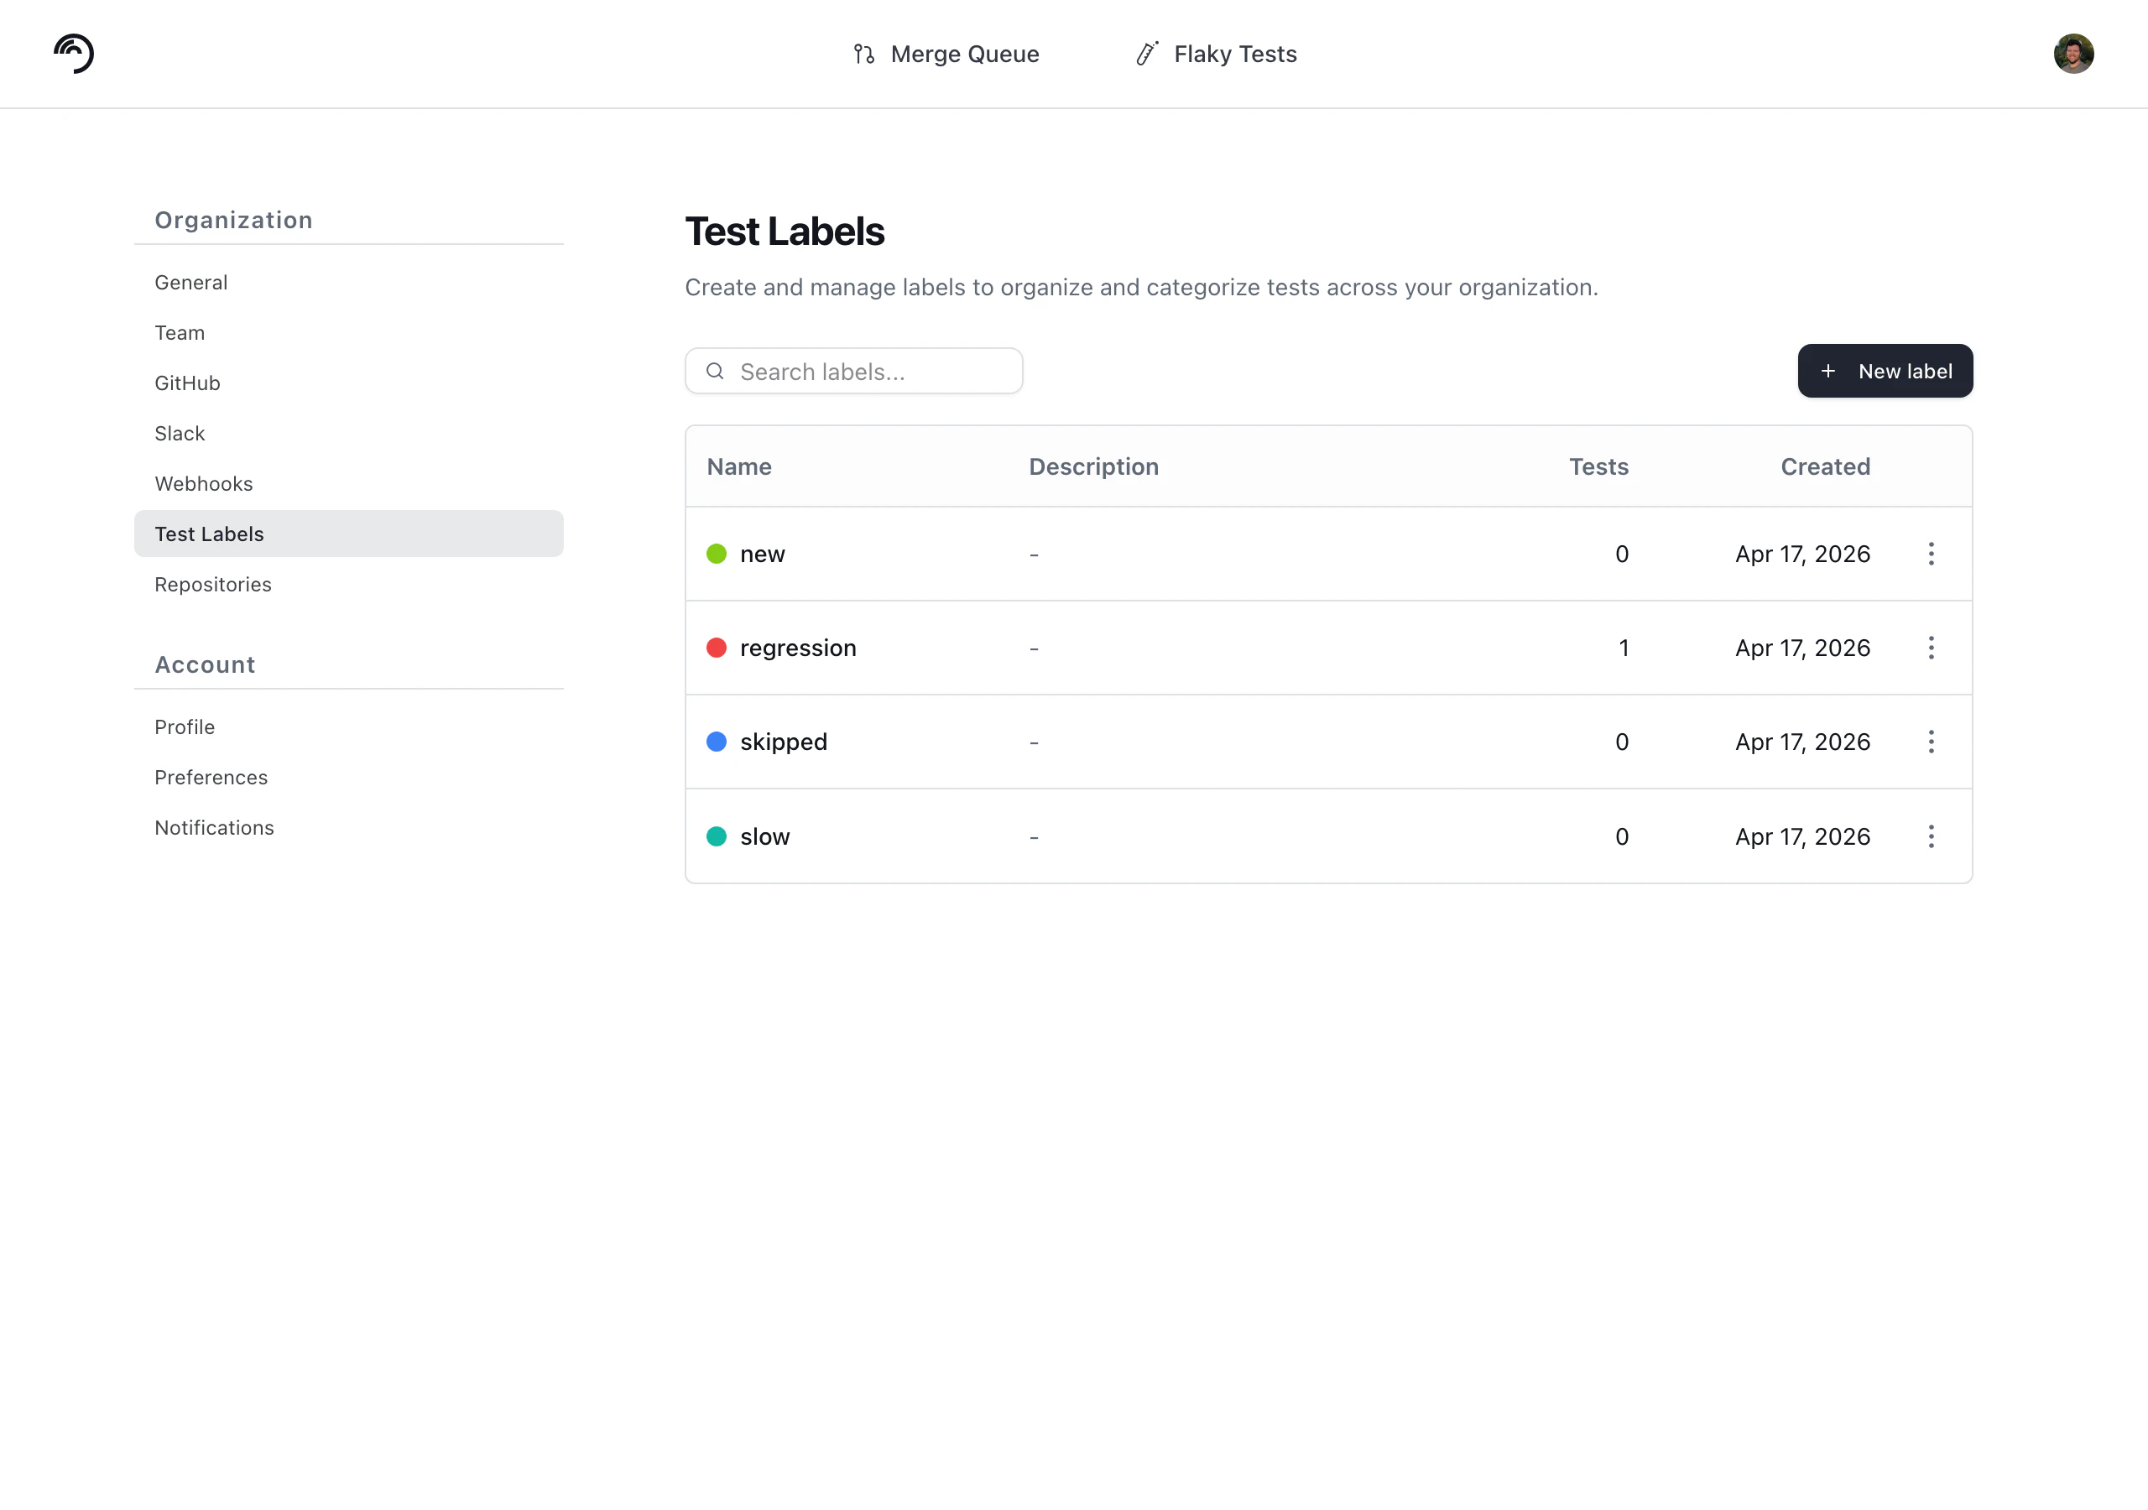Click the tests count 1 for regression
2148x1510 pixels.
(1624, 648)
